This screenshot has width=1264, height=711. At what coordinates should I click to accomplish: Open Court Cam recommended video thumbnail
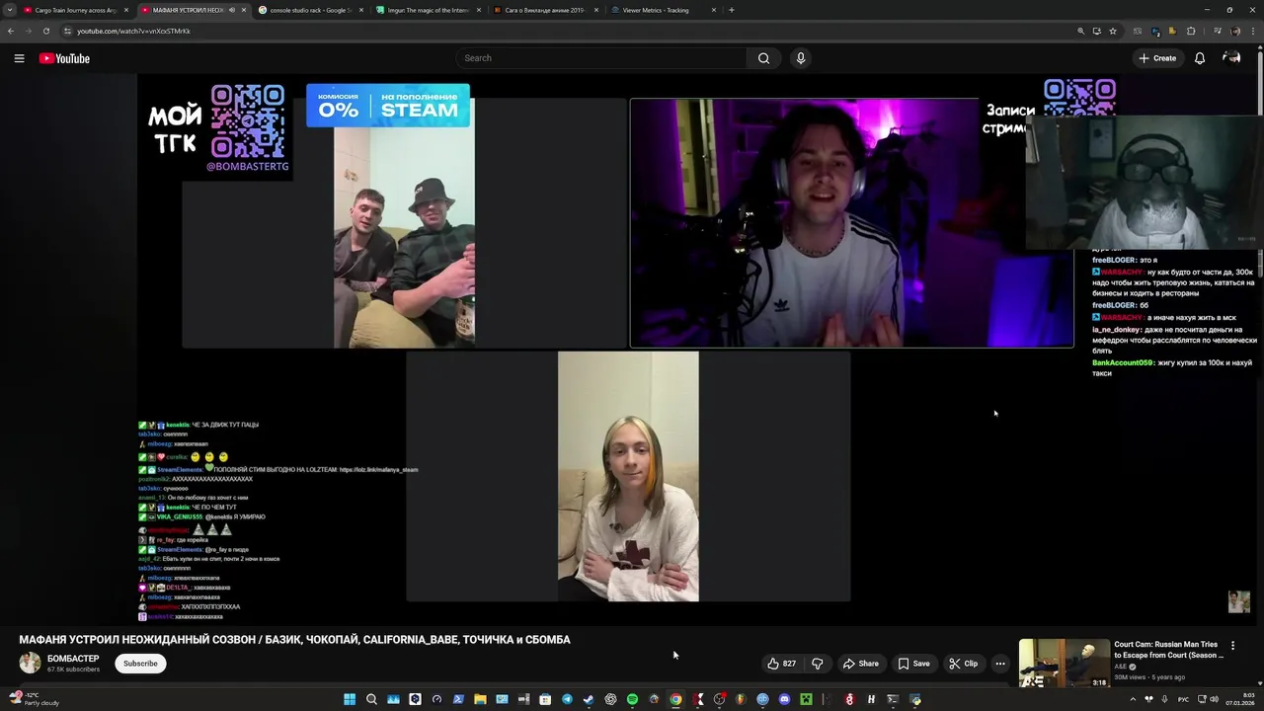1065,664
